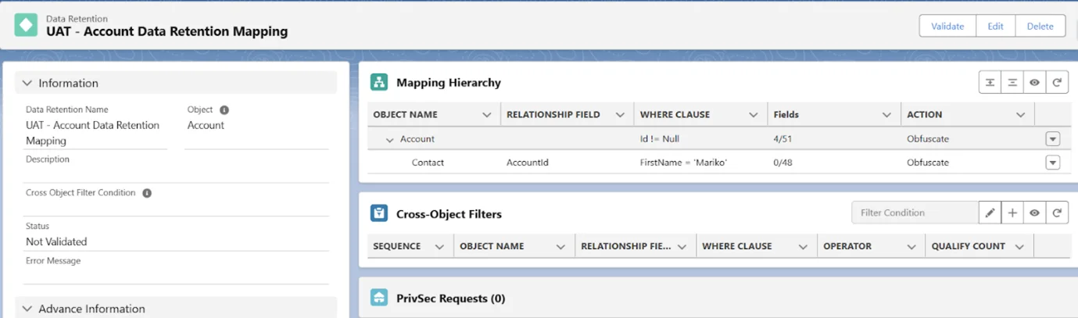The width and height of the screenshot is (1078, 318).
Task: Collapse all rows in Mapping Hierarchy
Action: 1012,83
